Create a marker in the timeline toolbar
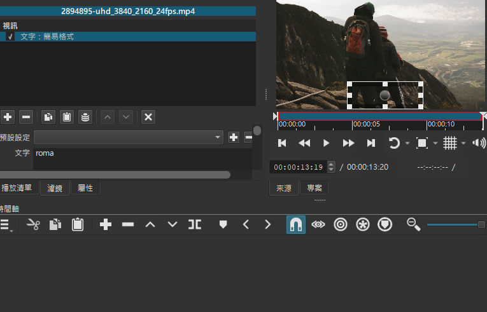The height and width of the screenshot is (312, 487). coord(223,224)
